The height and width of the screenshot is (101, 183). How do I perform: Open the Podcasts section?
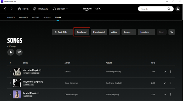click(x=41, y=9)
